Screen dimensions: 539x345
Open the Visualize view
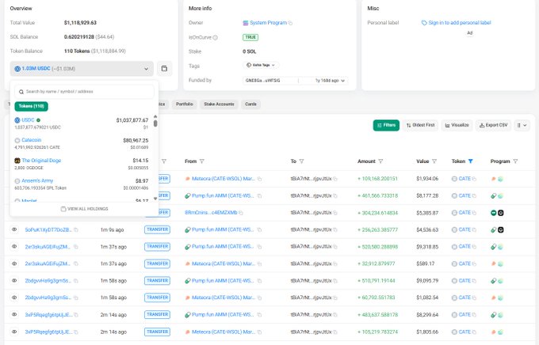point(457,125)
